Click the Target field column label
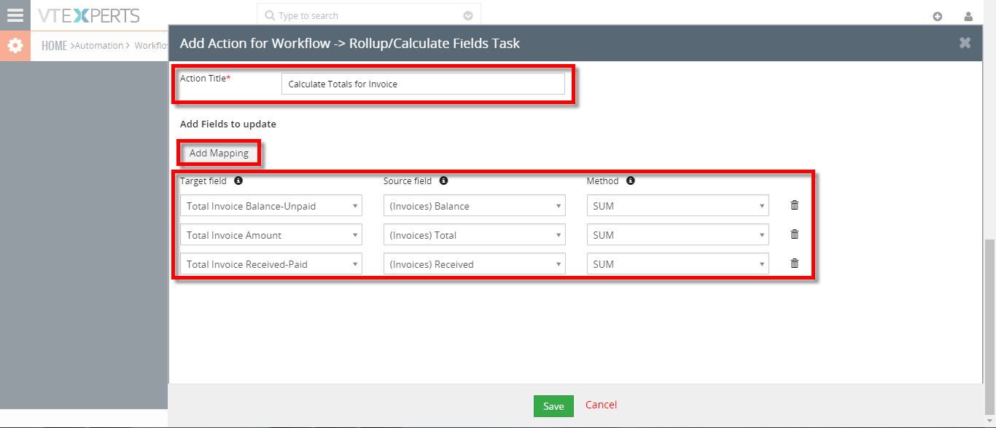Image resolution: width=996 pixels, height=428 pixels. tap(203, 181)
